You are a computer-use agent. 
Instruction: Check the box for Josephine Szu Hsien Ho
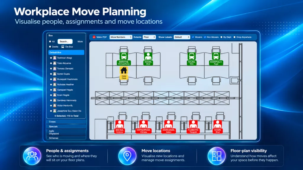click(51, 111)
